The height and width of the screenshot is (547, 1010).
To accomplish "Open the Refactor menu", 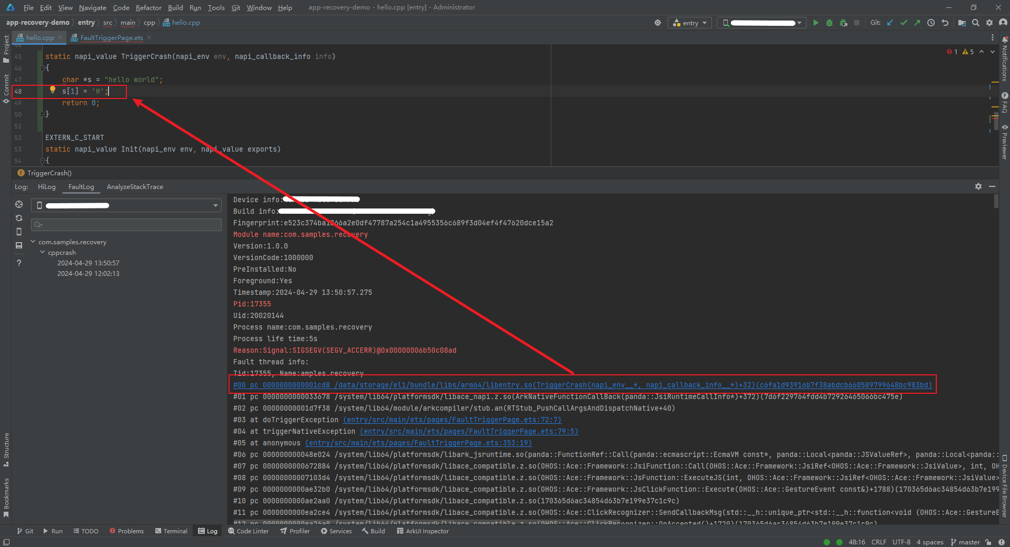I will click(148, 7).
